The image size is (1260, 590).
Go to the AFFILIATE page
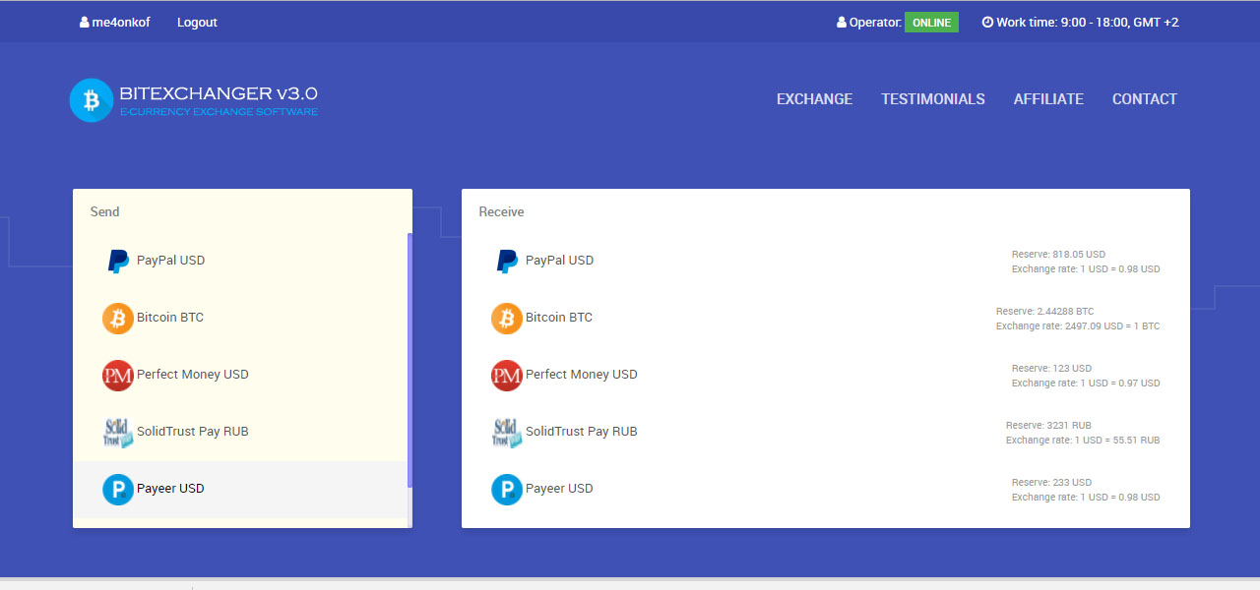pyautogui.click(x=1048, y=99)
